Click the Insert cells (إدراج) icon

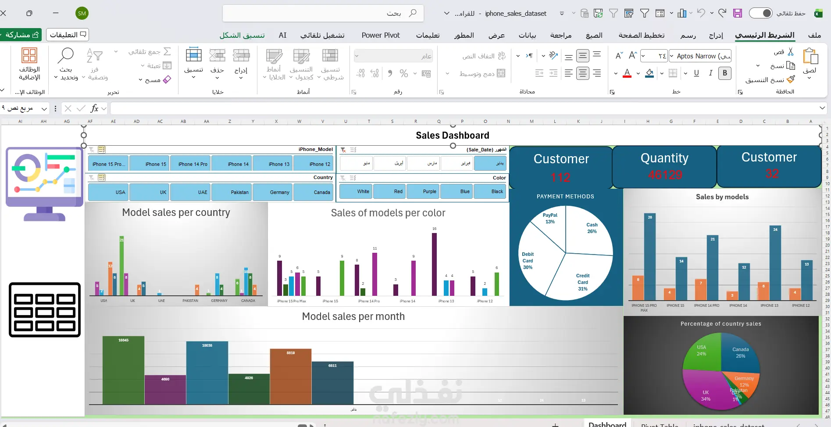pos(241,56)
